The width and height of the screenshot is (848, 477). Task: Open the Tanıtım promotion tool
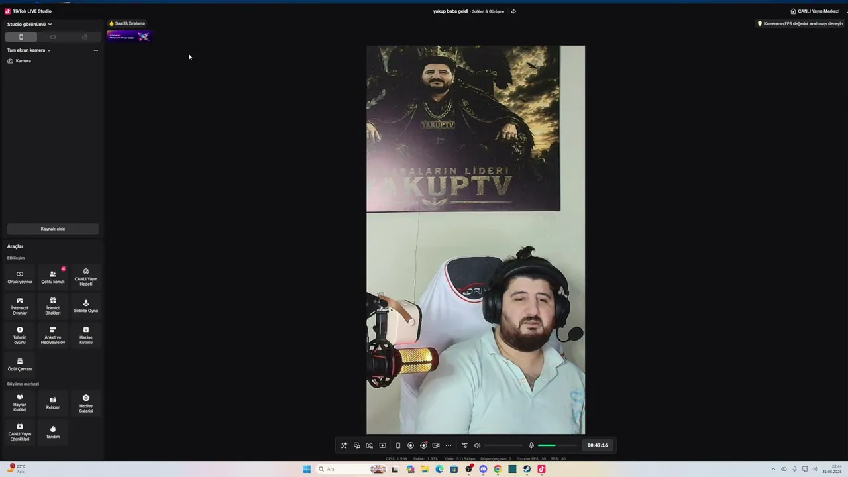pyautogui.click(x=53, y=432)
